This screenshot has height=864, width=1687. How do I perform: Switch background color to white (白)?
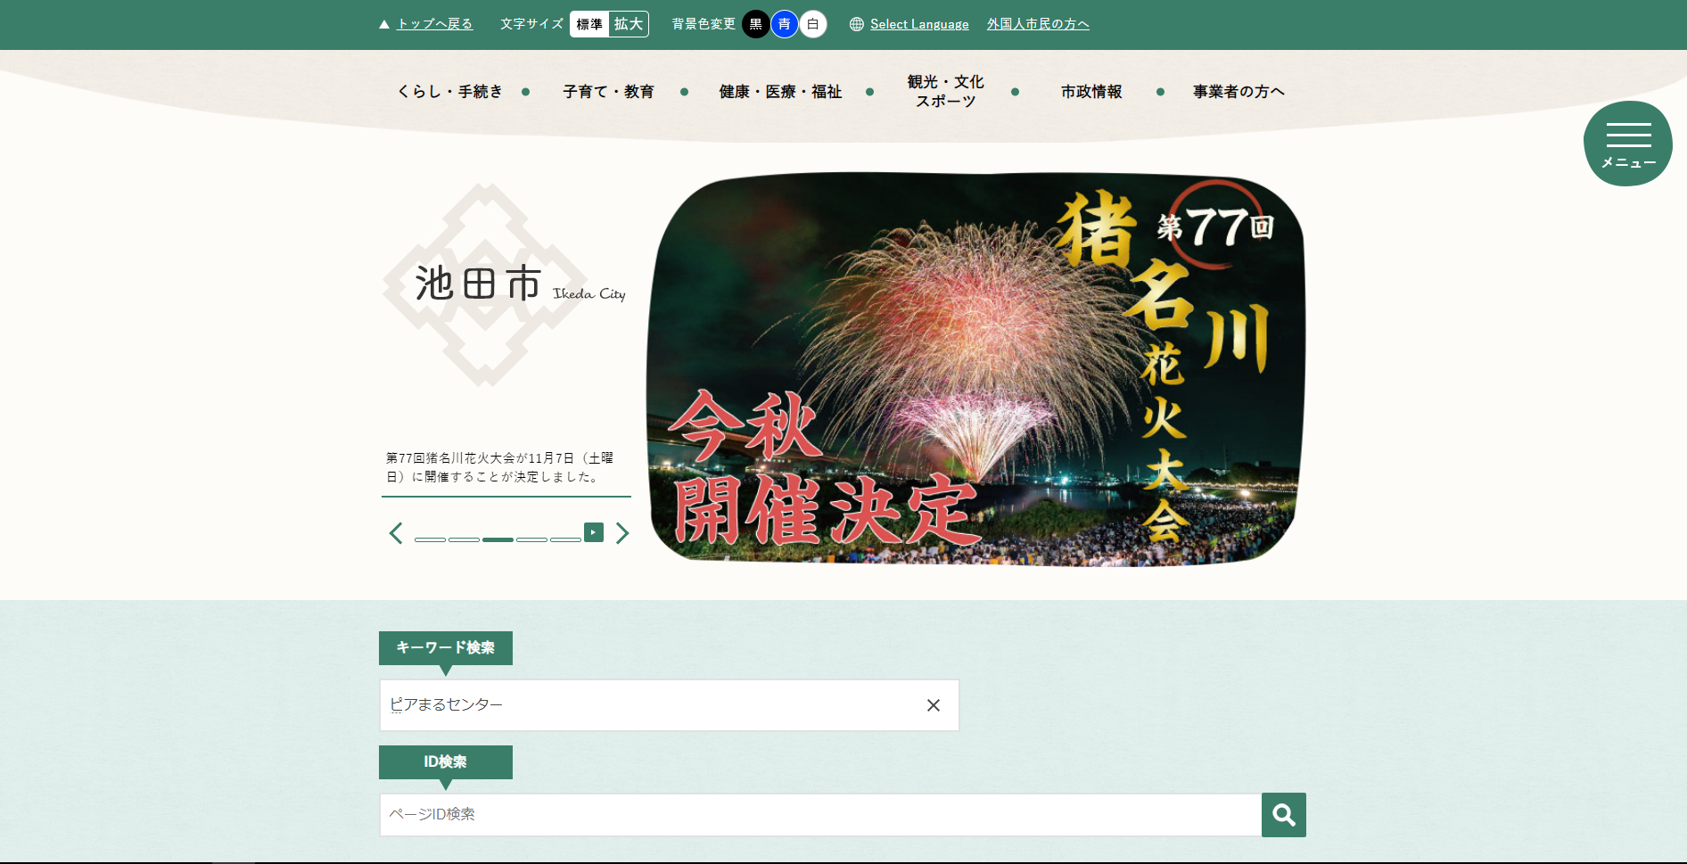[812, 24]
